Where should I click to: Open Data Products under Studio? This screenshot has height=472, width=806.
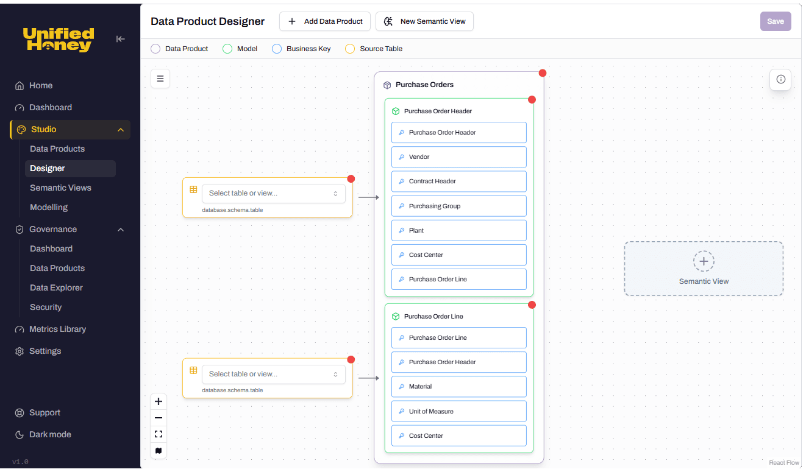57,149
